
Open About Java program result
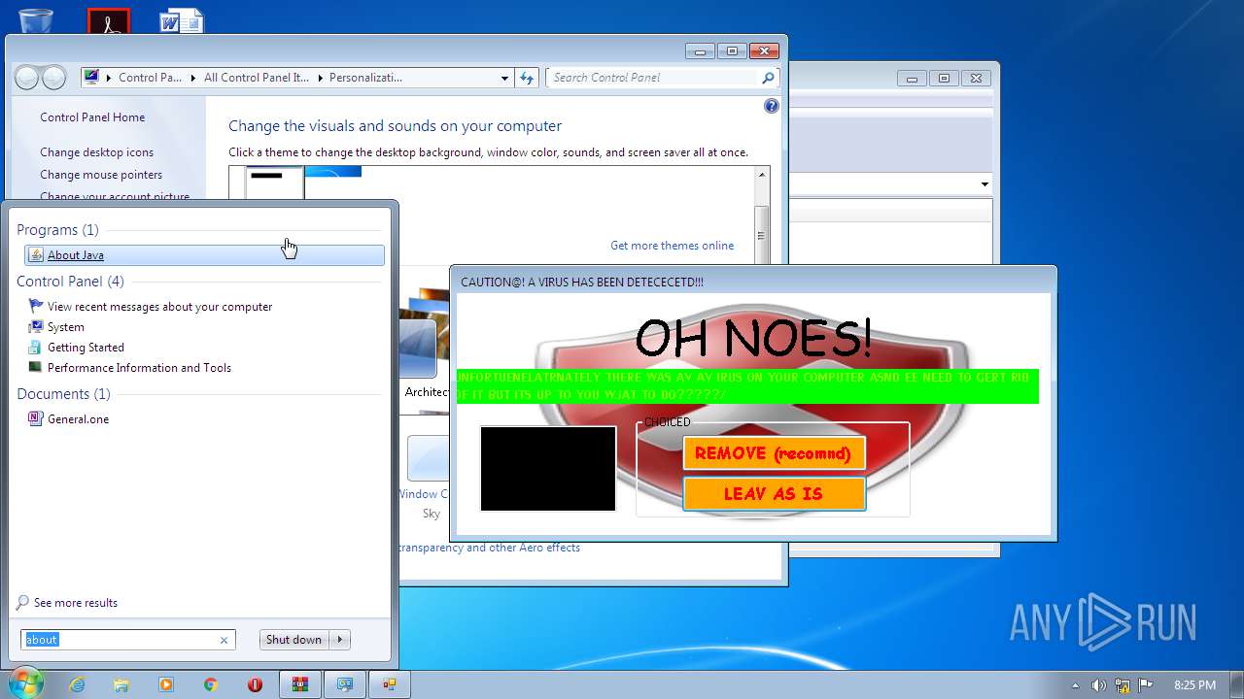click(x=204, y=255)
